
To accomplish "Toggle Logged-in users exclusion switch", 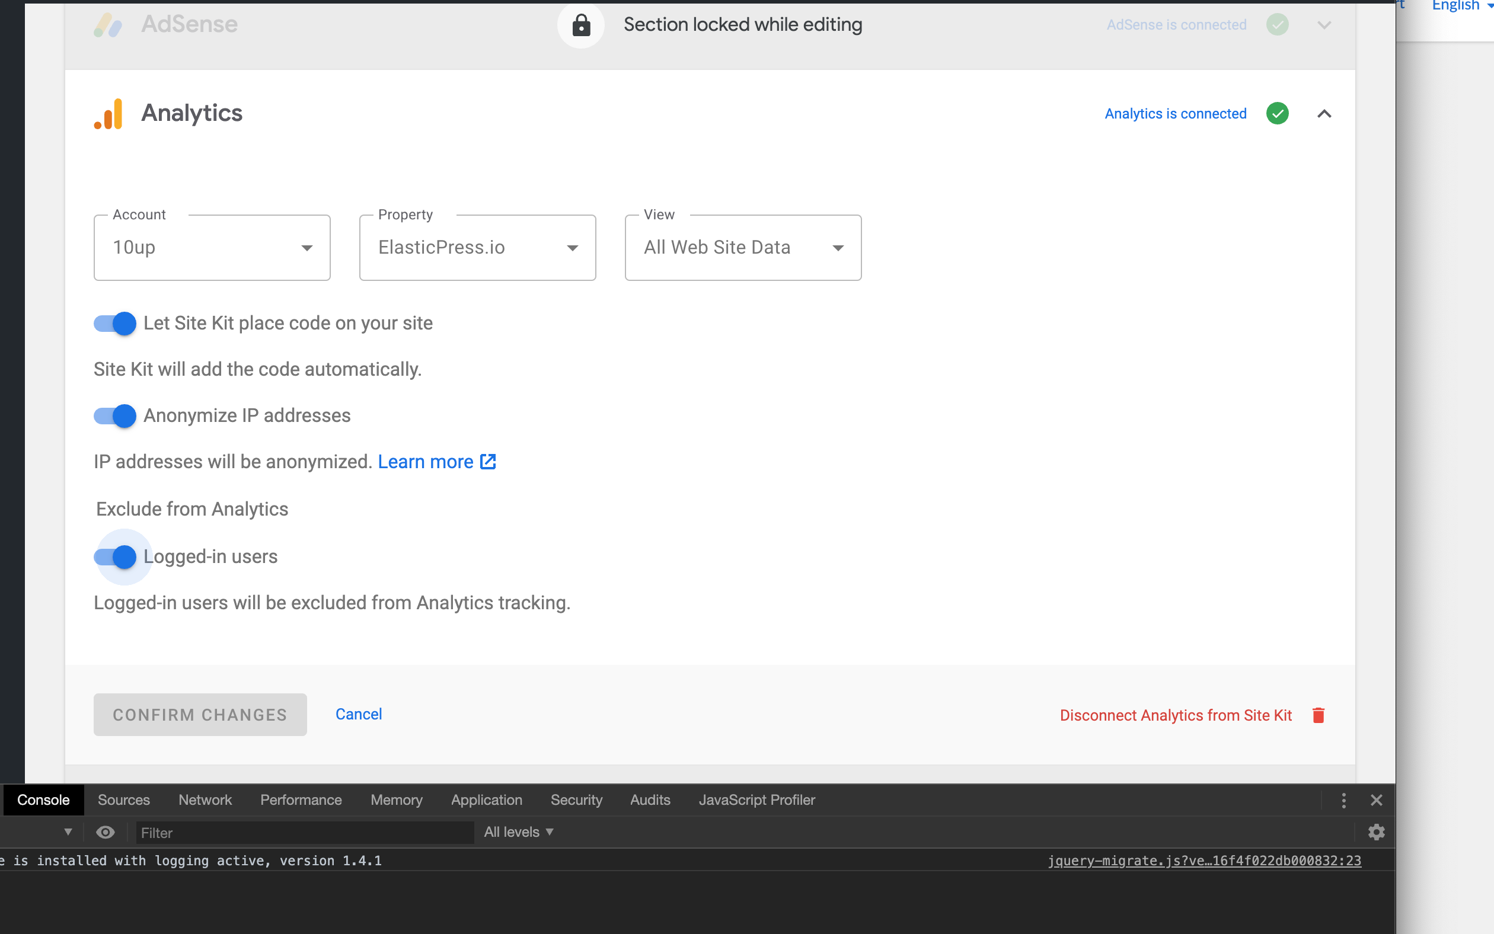I will pyautogui.click(x=115, y=556).
